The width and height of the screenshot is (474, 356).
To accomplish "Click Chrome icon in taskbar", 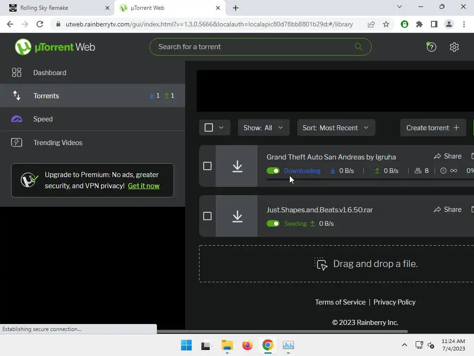I will (268, 345).
